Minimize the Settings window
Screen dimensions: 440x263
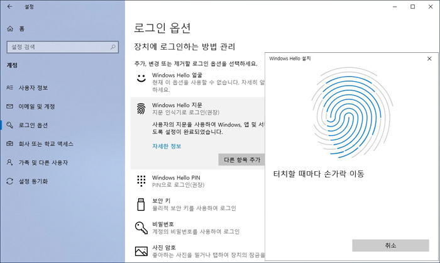click(x=395, y=6)
